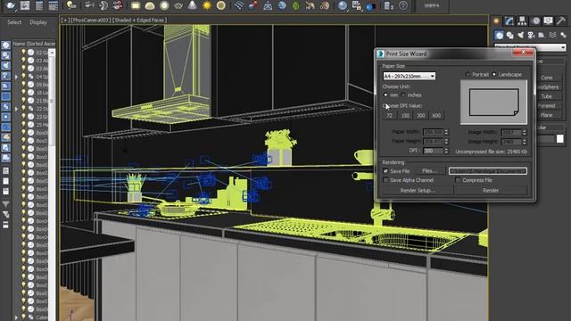Open the Hierarchy panel tab icon
571x321 pixels.
point(522,21)
